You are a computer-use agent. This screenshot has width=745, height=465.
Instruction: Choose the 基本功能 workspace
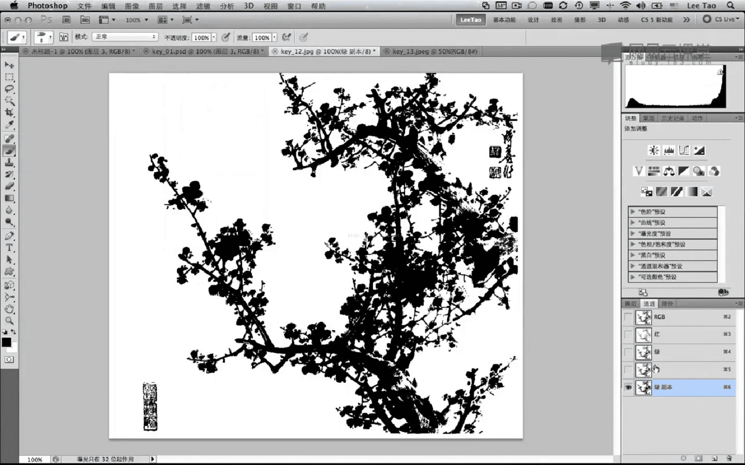[504, 20]
